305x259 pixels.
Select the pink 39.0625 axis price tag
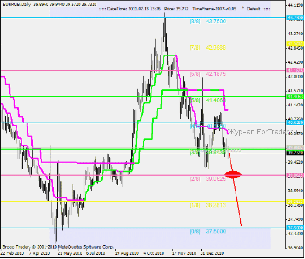tap(295, 175)
